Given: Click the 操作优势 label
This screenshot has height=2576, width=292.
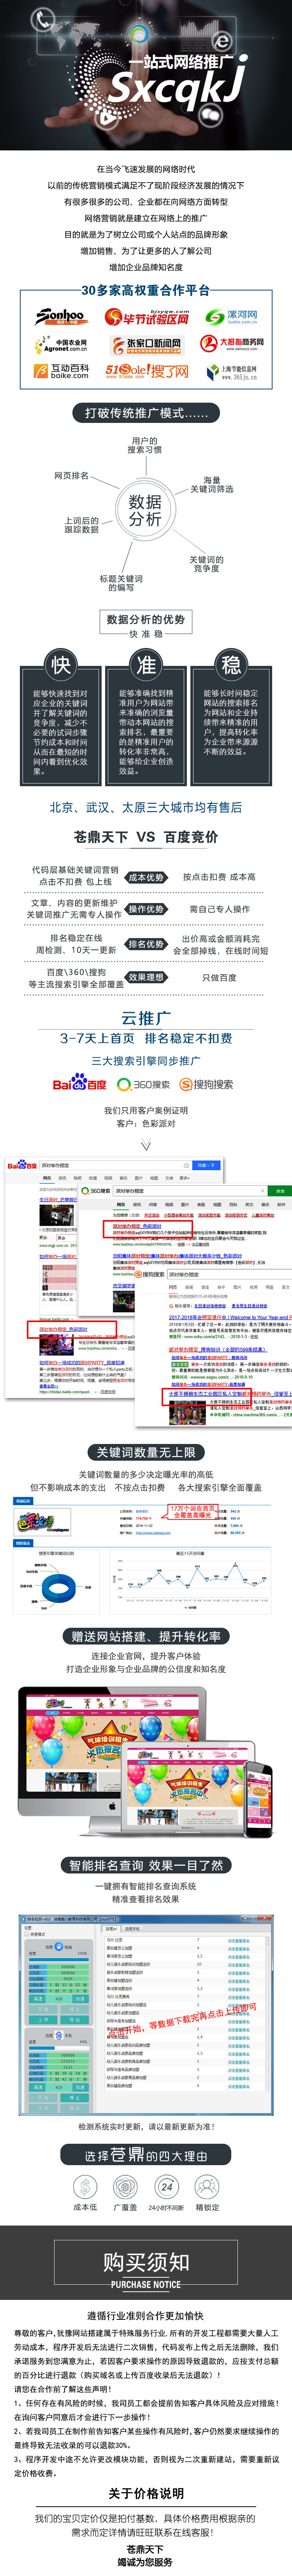Looking at the screenshot, I should (146, 909).
